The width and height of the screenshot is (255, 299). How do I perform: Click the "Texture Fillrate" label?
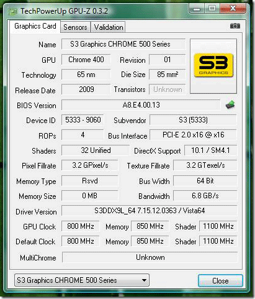pyautogui.click(x=148, y=166)
